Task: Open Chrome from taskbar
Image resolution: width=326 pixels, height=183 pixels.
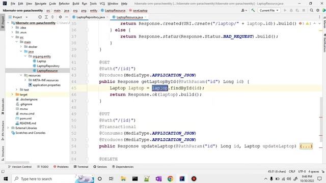Action: click(170, 178)
